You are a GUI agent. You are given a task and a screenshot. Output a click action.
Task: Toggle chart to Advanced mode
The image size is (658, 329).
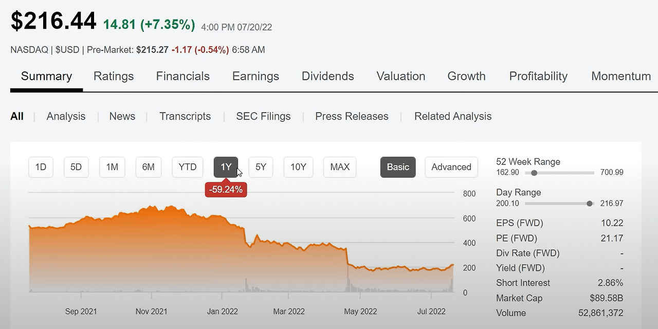pos(451,167)
